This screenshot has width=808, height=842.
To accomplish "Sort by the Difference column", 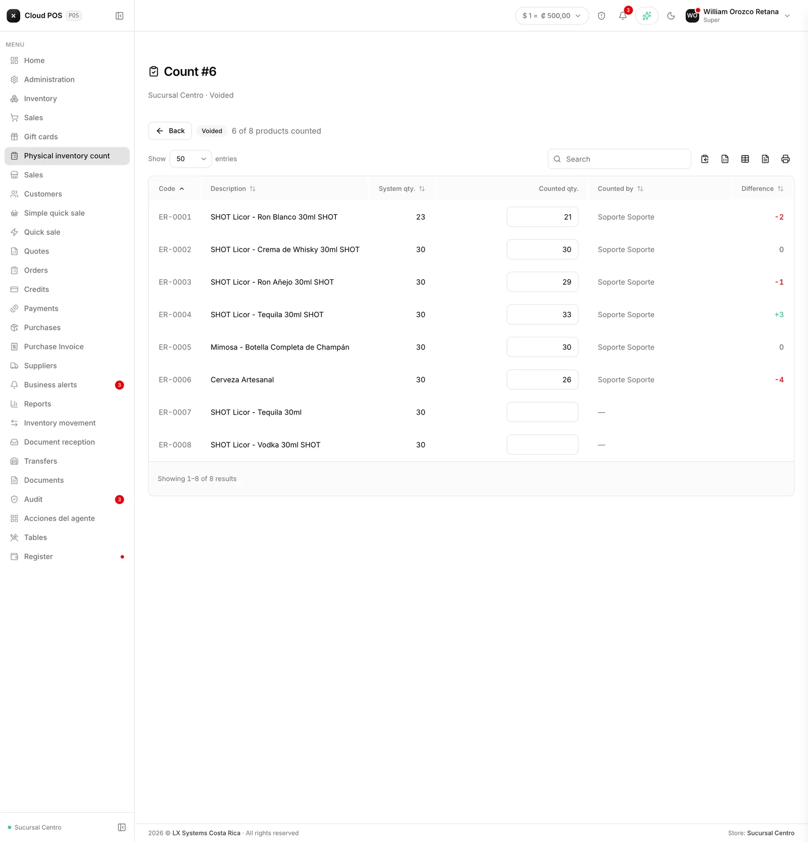I will pyautogui.click(x=763, y=188).
